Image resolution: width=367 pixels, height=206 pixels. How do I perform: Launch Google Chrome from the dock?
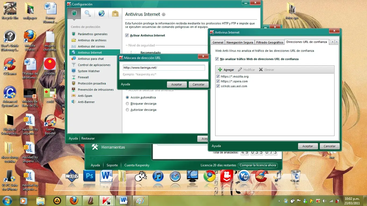pos(210,176)
